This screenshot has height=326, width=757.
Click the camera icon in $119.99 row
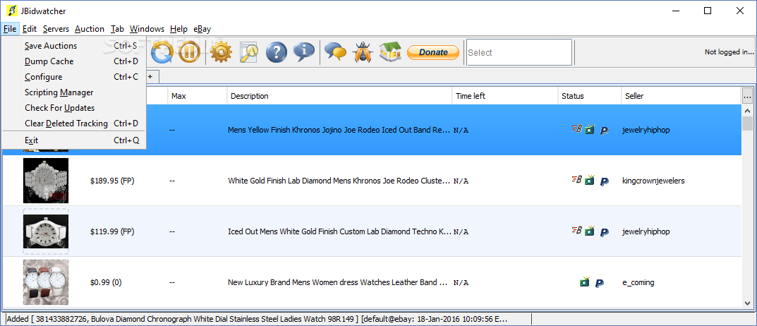[x=590, y=231]
